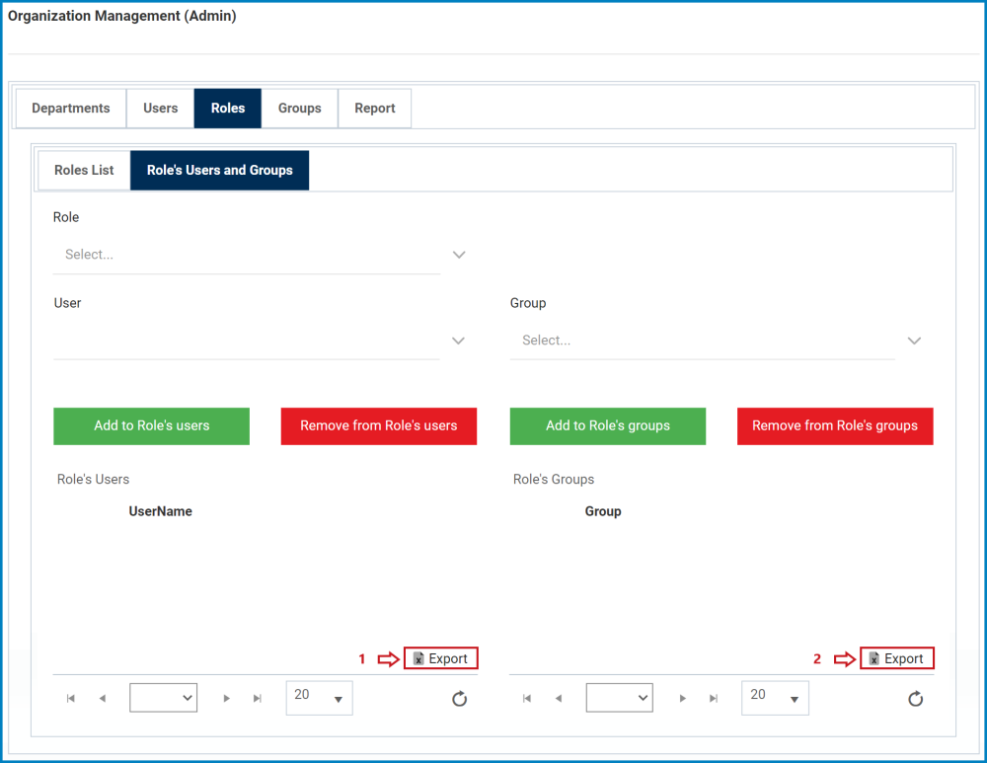Select the Role's Users and Groups tab
This screenshot has height=763, width=987.
click(x=218, y=170)
